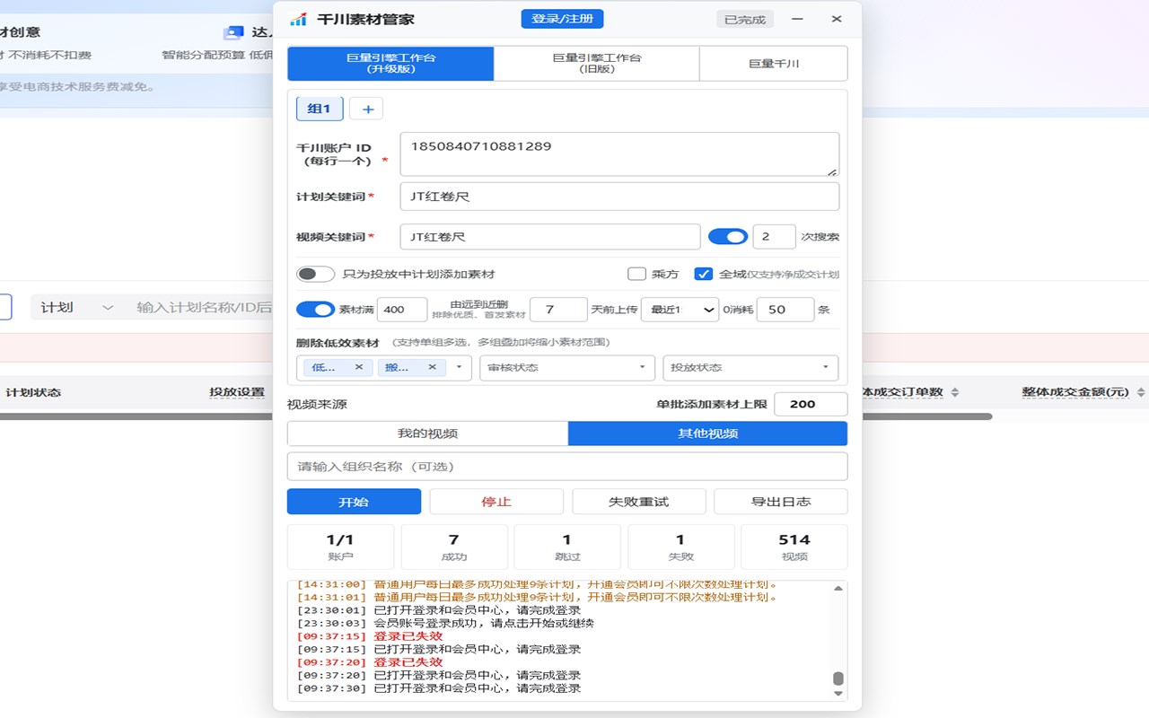Select the 组1 group tab
Screen dimensions: 1149x718
320,109
